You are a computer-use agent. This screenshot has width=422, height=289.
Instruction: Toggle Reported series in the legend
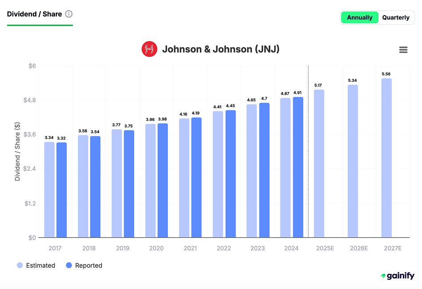pos(84,265)
